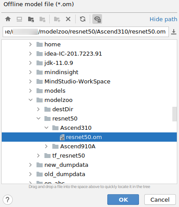Click the Project directory folder icon

(x=31, y=19)
